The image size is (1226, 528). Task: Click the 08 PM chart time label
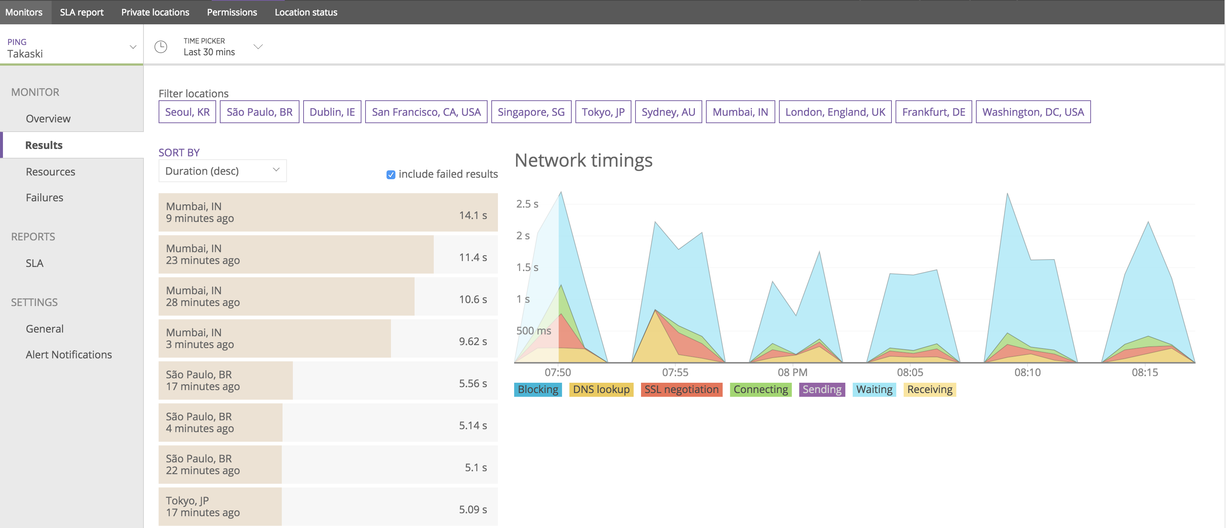[792, 372]
